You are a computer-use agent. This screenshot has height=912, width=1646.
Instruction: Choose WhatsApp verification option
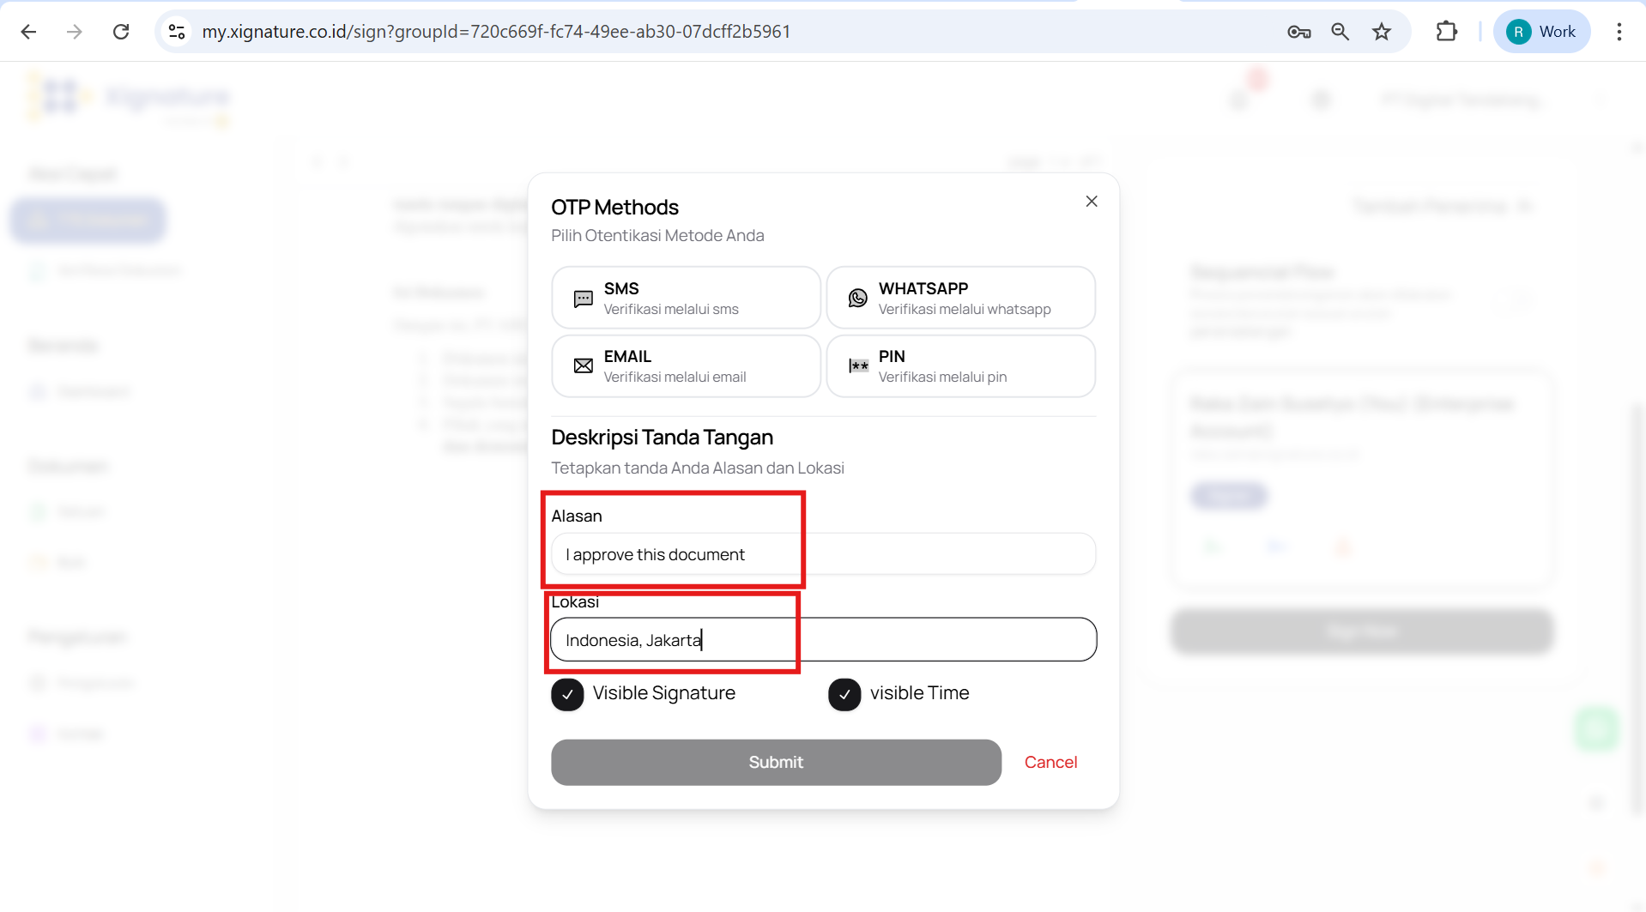[x=960, y=298]
